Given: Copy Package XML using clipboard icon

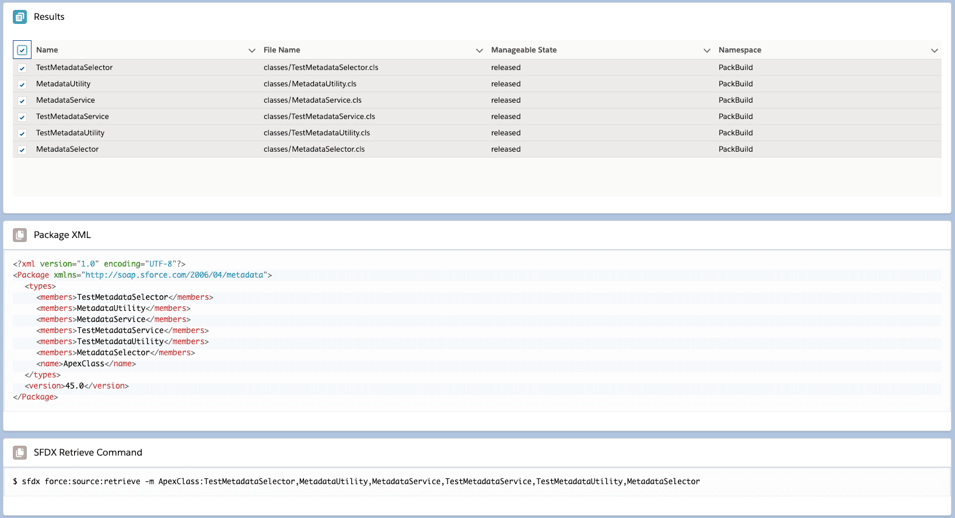Looking at the screenshot, I should click(20, 235).
